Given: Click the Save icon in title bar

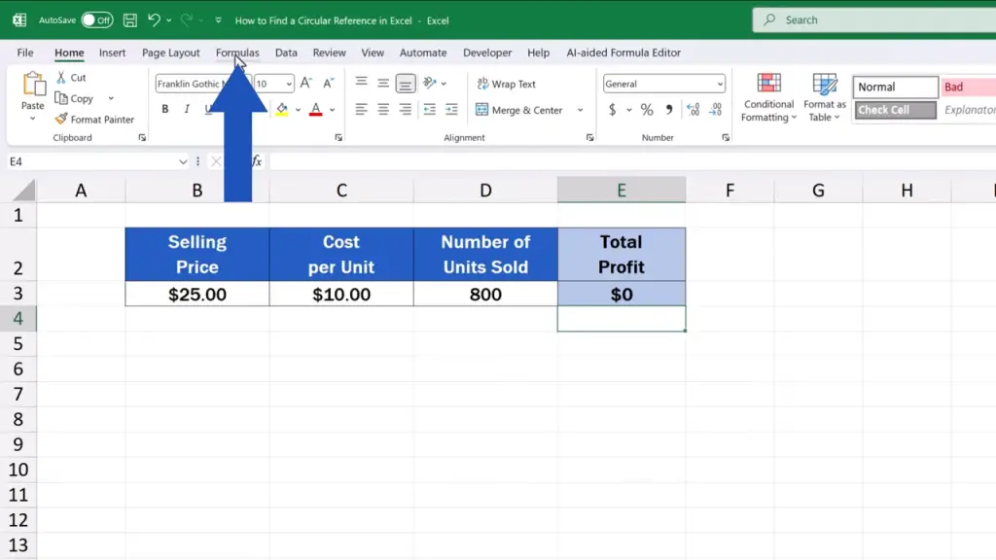Looking at the screenshot, I should pyautogui.click(x=130, y=19).
